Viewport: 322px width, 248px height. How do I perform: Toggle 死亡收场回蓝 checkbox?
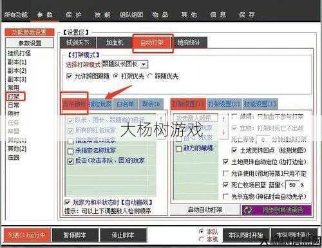click(x=225, y=185)
